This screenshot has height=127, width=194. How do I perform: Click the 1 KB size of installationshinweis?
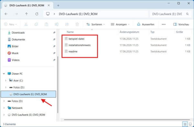click(188, 45)
